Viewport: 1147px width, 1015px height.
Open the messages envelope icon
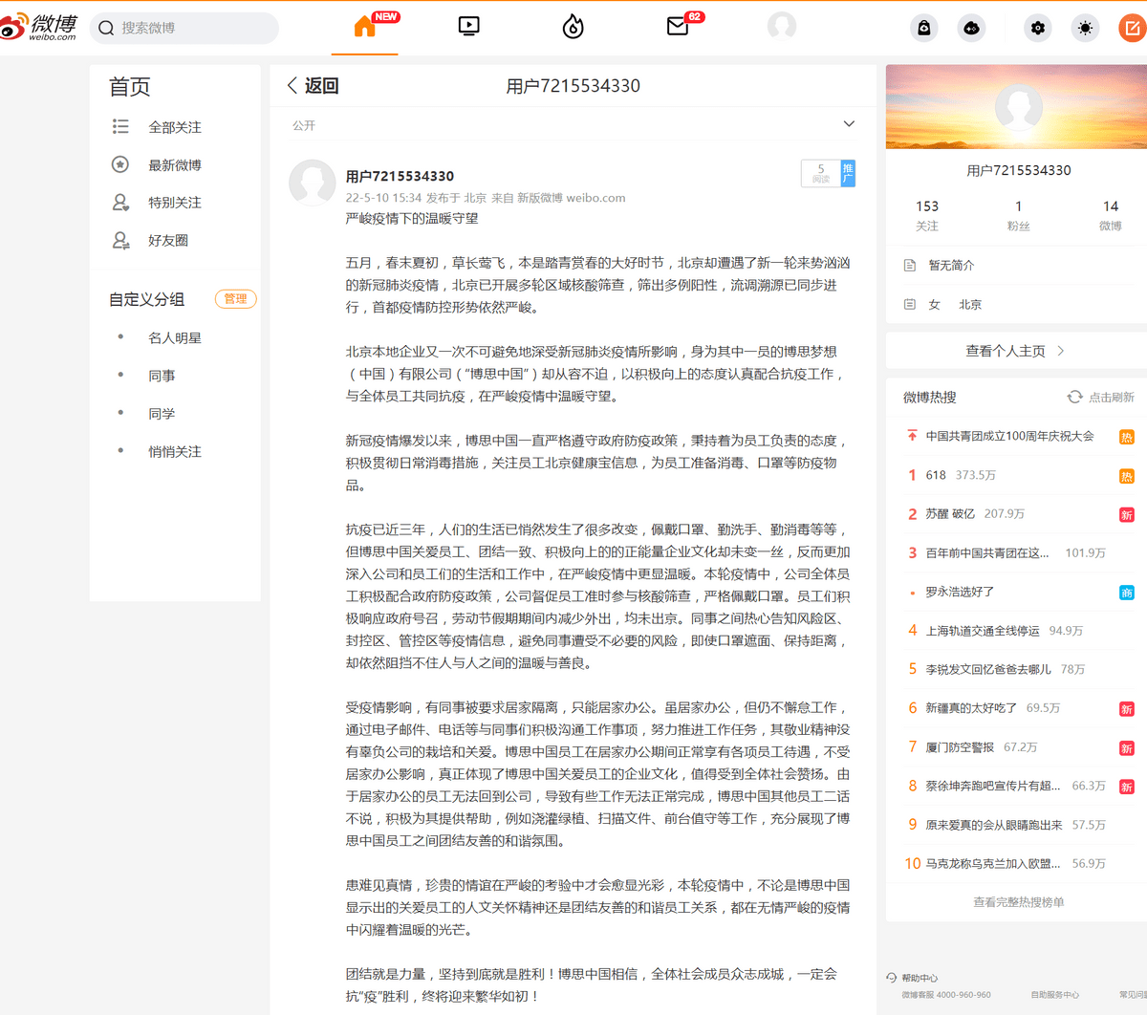pyautogui.click(x=678, y=27)
